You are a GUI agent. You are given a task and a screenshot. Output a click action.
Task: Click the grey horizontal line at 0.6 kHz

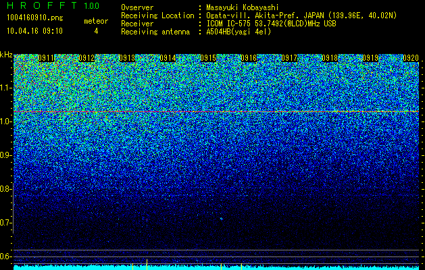point(216,256)
